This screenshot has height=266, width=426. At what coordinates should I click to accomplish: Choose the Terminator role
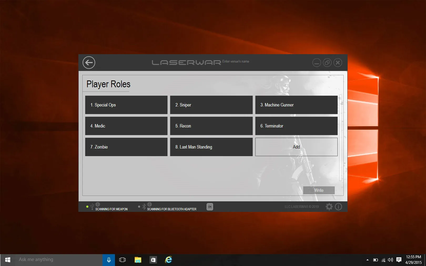pos(296,126)
